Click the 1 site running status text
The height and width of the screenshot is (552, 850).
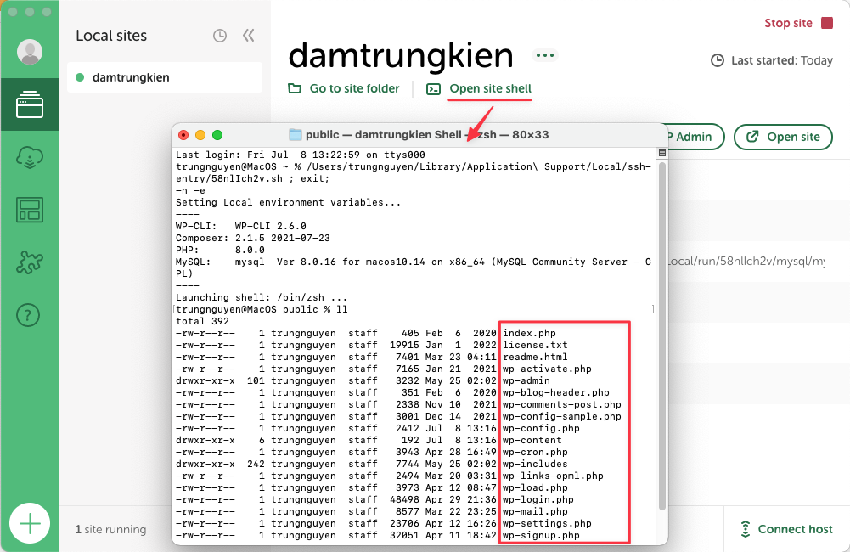pos(110,529)
